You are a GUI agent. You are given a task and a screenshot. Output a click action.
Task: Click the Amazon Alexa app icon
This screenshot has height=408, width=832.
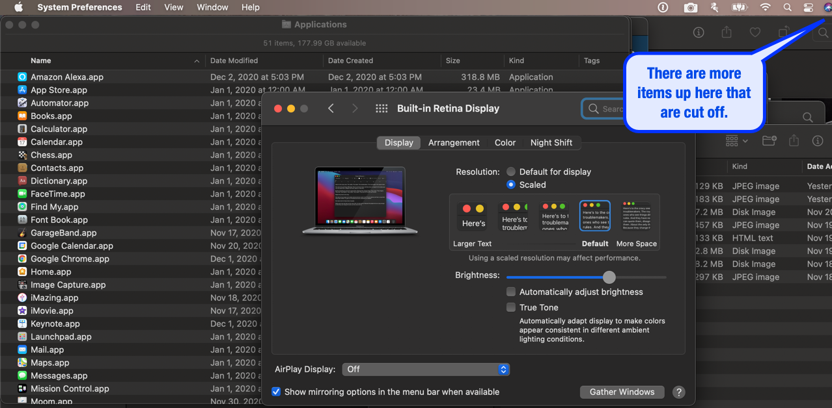tap(22, 77)
